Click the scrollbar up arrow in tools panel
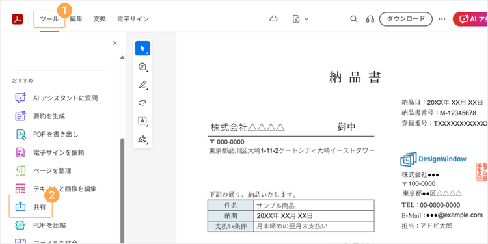The image size is (488, 244). (122, 57)
